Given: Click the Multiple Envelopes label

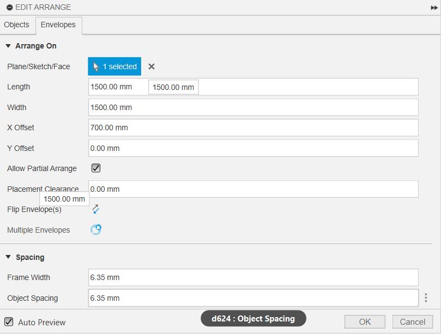Looking at the screenshot, I should click(x=39, y=230).
